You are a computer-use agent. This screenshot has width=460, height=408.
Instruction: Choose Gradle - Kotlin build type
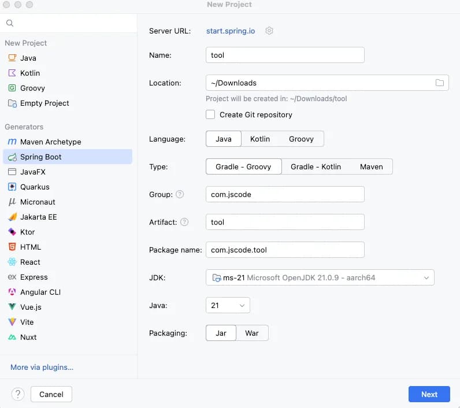[x=316, y=166]
